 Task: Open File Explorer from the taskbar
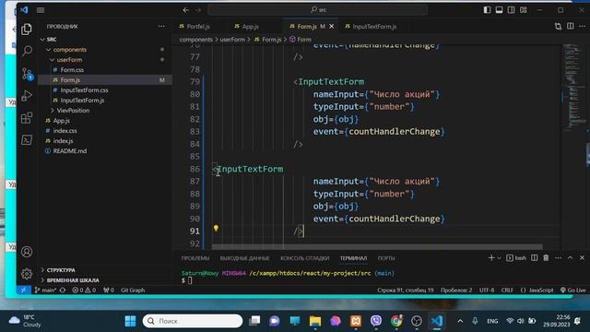[315, 321]
